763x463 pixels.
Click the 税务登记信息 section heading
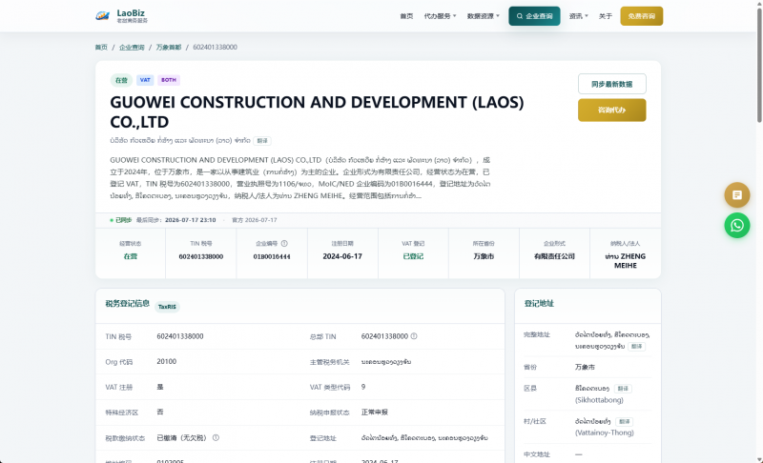(x=128, y=304)
